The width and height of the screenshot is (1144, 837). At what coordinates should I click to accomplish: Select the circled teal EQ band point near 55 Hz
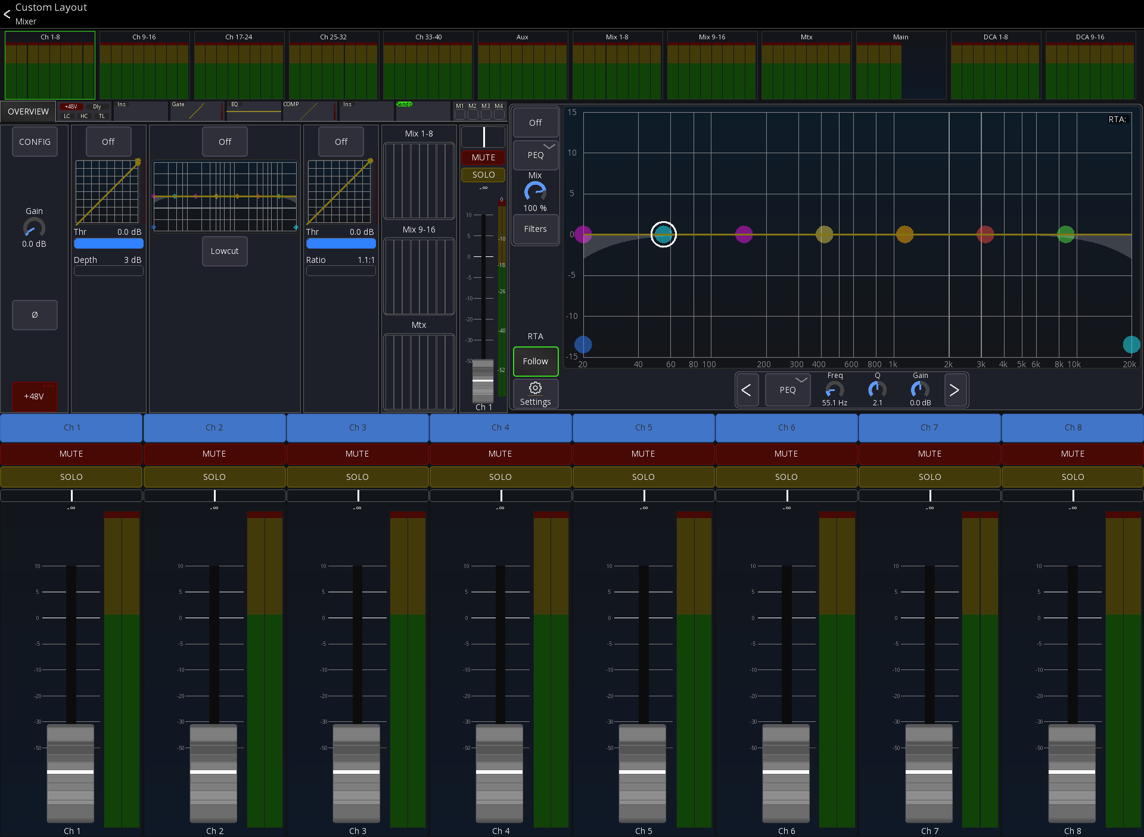[x=663, y=234]
